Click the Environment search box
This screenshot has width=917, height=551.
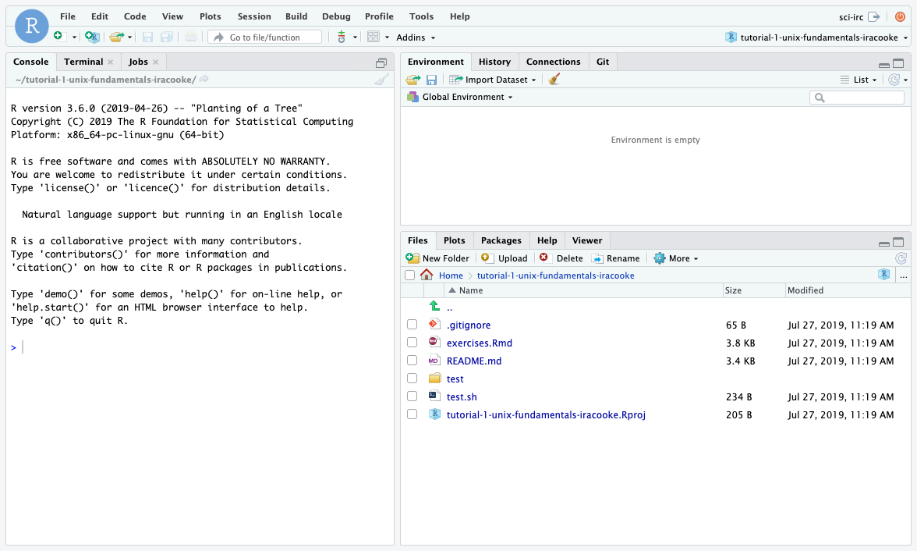(862, 98)
